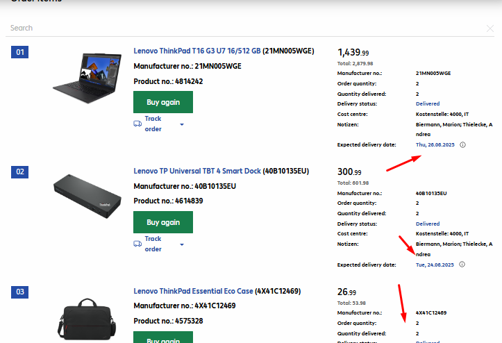The image size is (502, 343).
Task: Buy again the ThinkPad T16 laptop
Action: pyautogui.click(x=163, y=102)
